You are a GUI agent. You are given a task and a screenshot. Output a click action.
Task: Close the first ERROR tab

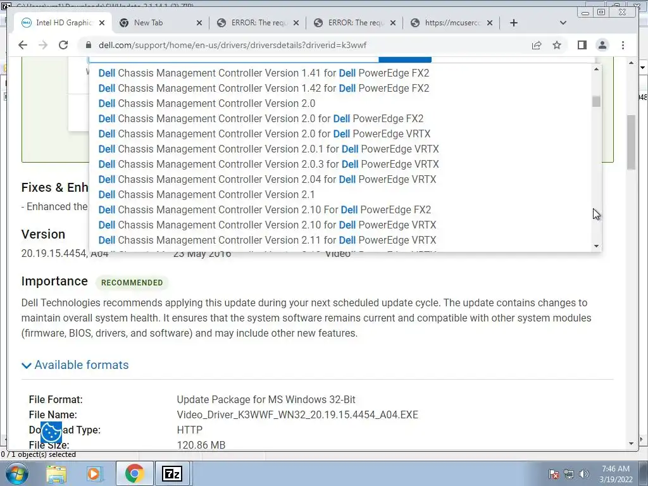296,23
